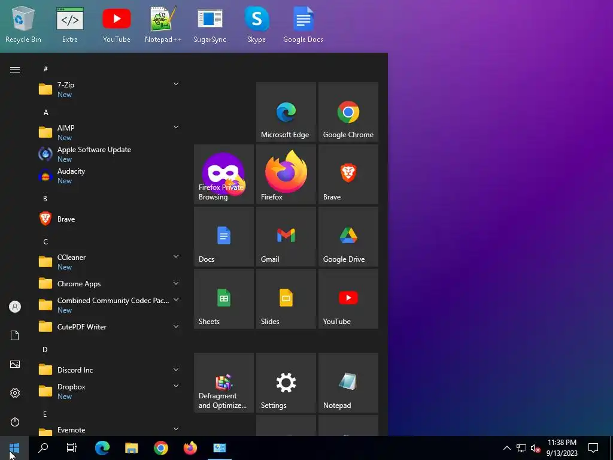Expand the Discord Inc folder
The width and height of the screenshot is (613, 460).
pos(109,370)
